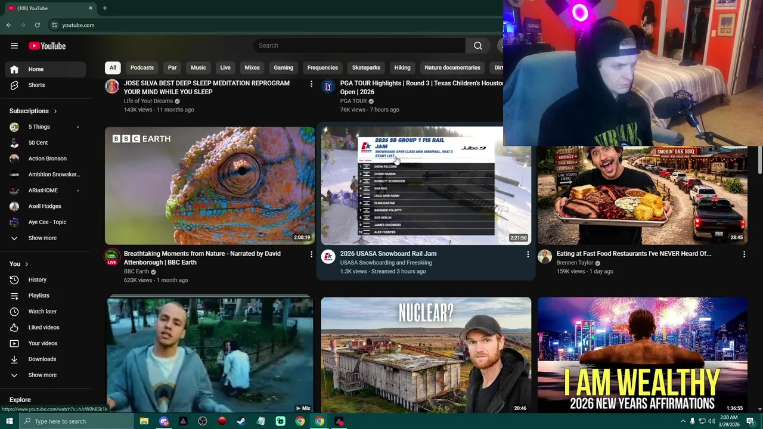Select the Mixes filter chip

[252, 67]
